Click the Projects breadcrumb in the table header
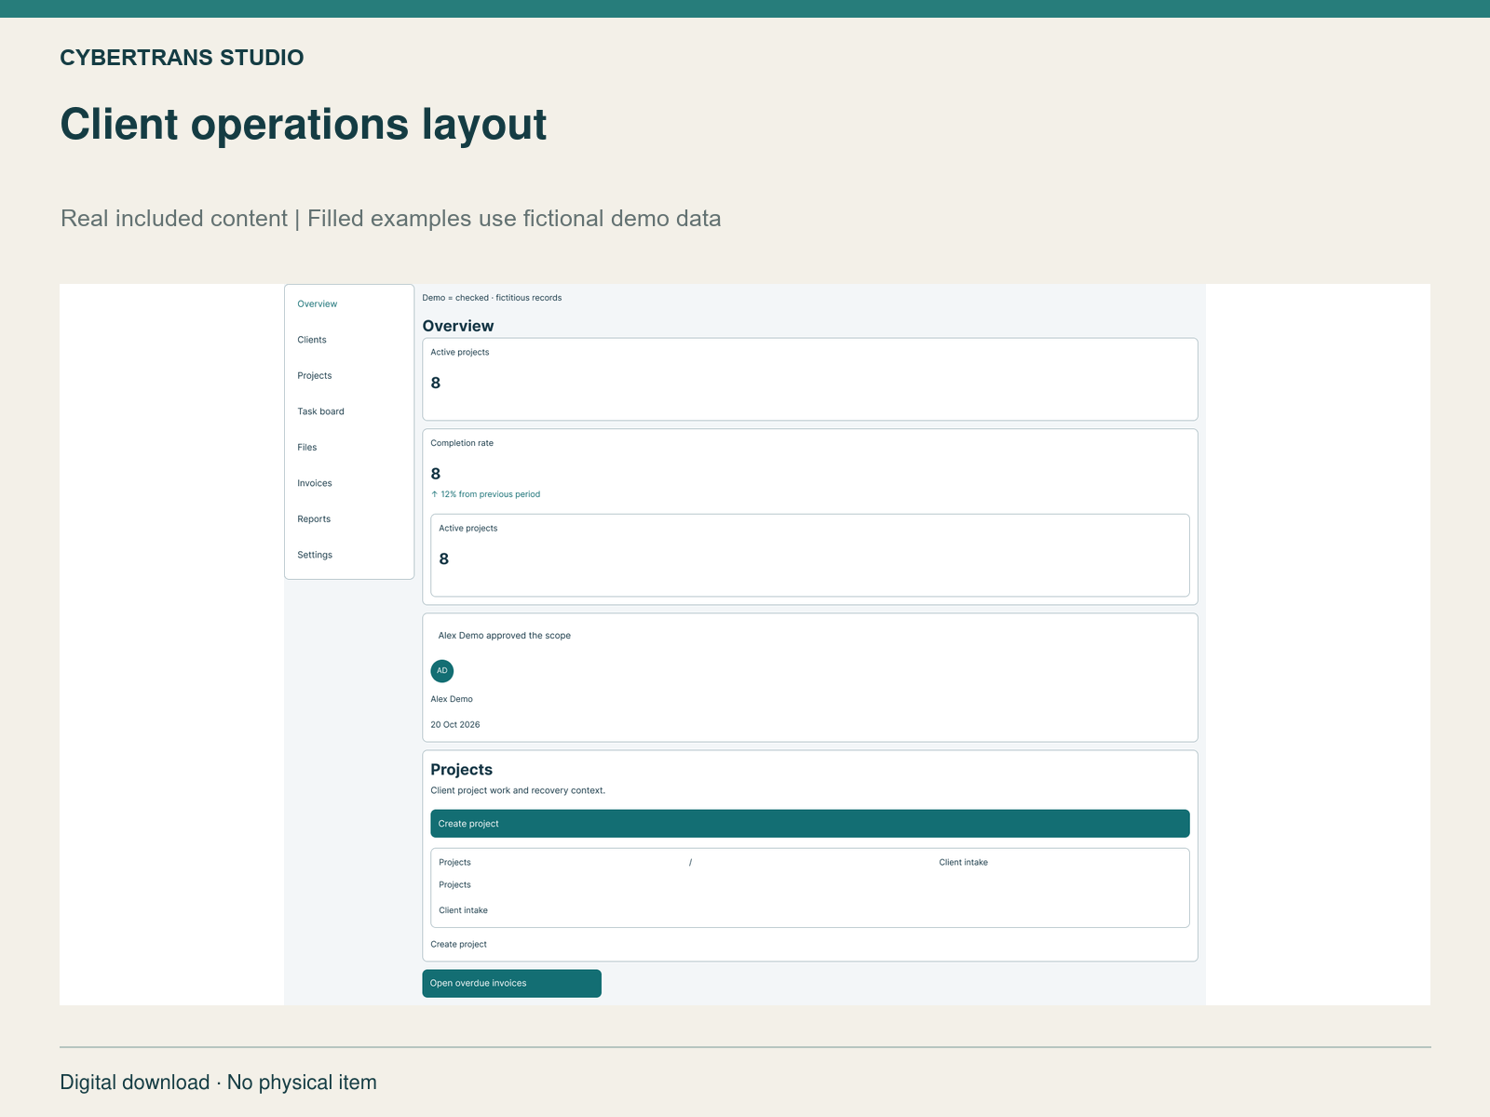The width and height of the screenshot is (1490, 1117). pos(454,863)
